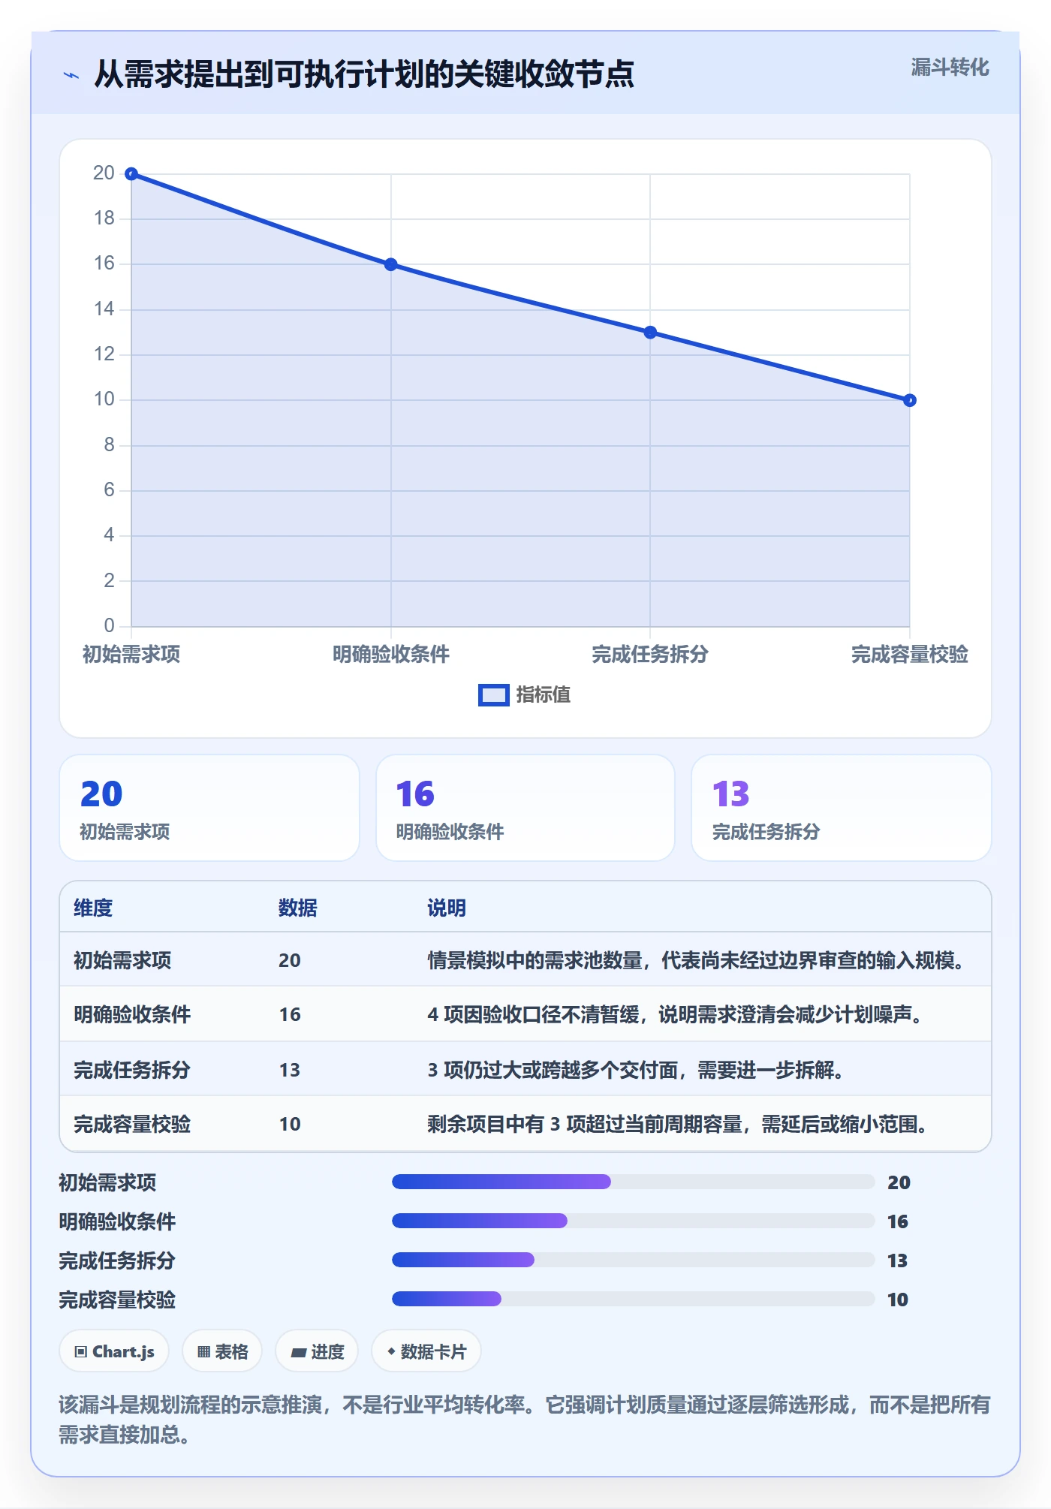Click the 说明 column header

point(447,908)
